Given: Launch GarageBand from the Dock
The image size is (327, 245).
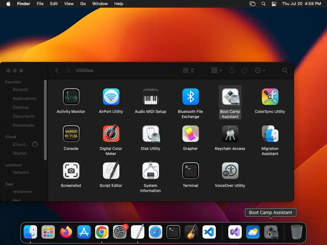Looking at the screenshot, I should coord(191,232).
